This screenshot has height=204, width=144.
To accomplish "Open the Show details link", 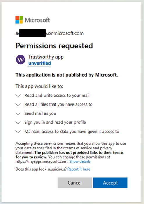I will coord(80,161).
